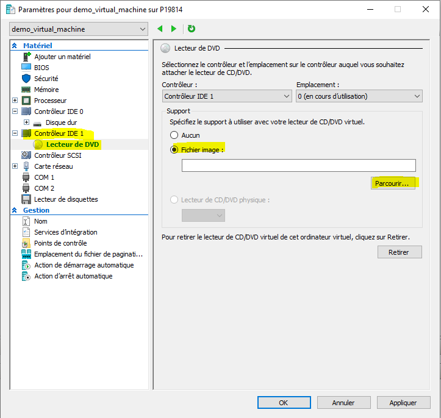Click the Lecteur de DVD disc icon in tree
The height and width of the screenshot is (418, 441).
point(38,144)
